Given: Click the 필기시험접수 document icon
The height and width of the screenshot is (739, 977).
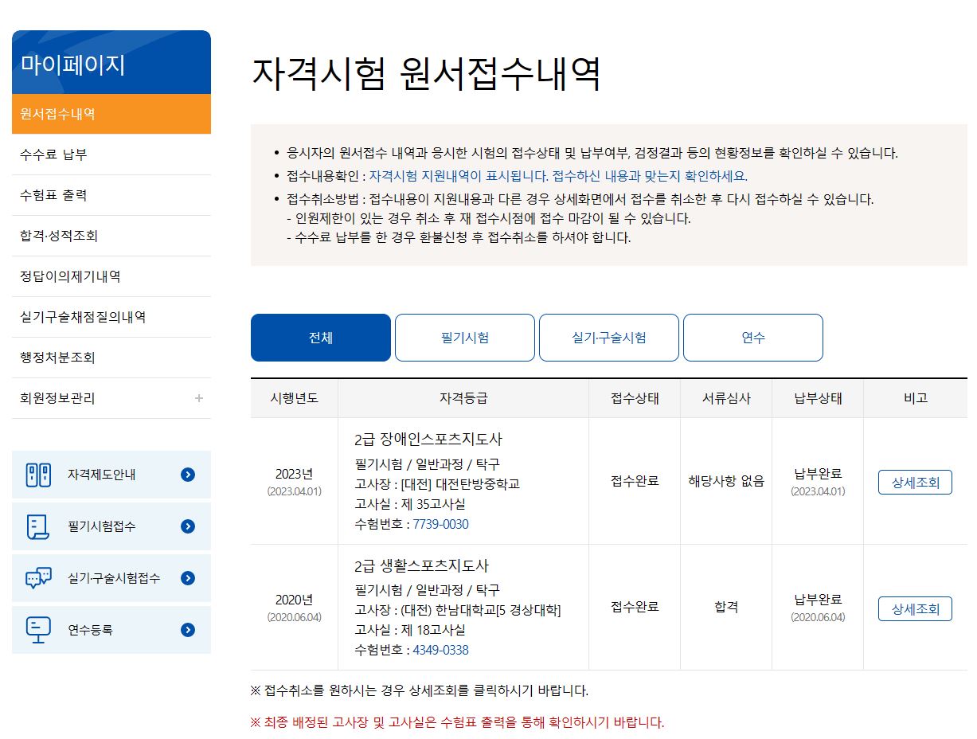Looking at the screenshot, I should 38,526.
